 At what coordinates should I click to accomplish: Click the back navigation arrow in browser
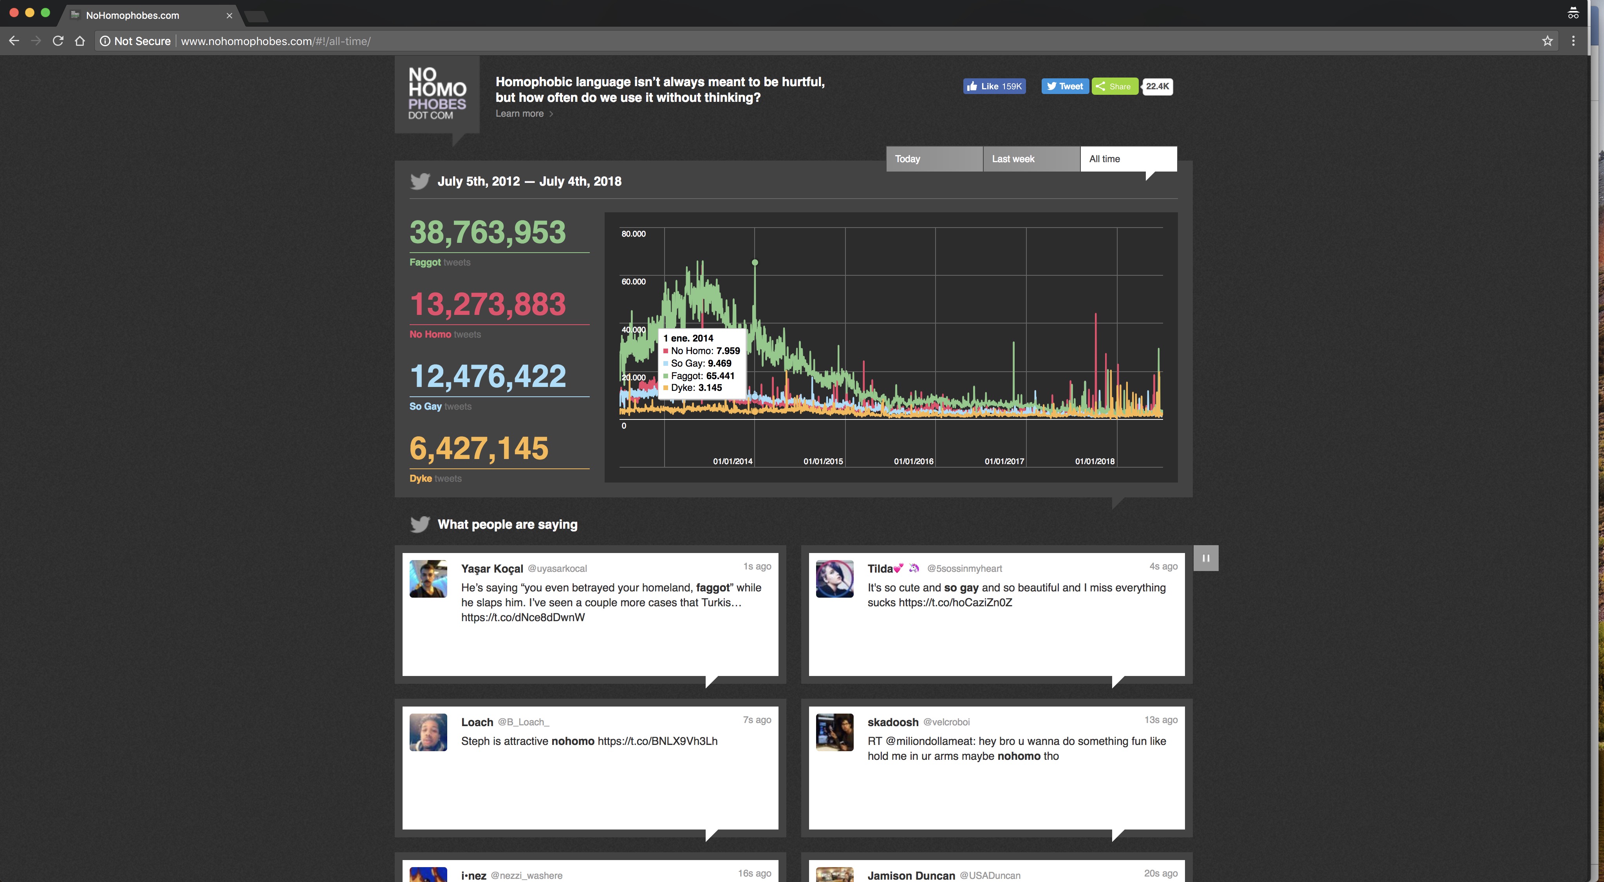pos(14,40)
